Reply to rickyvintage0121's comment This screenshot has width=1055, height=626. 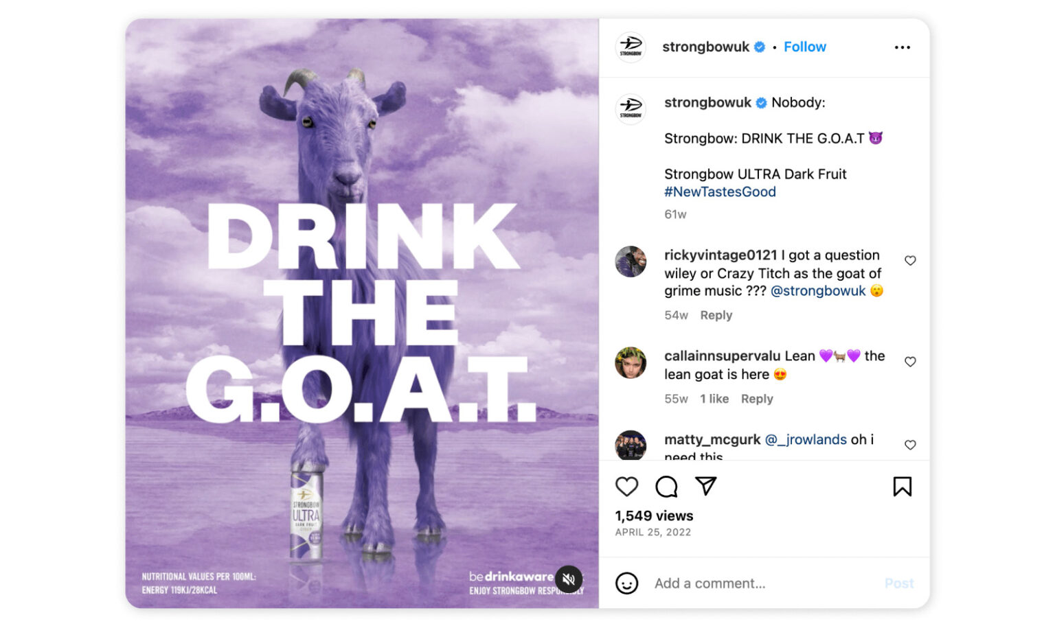tap(716, 315)
